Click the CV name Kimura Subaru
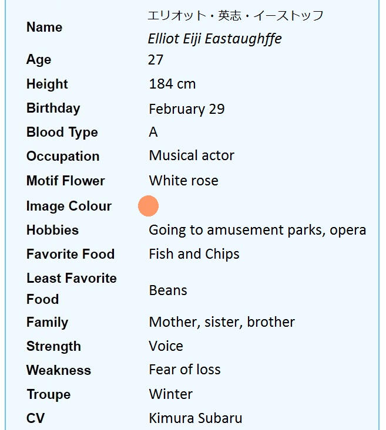This screenshot has height=430, width=386. [195, 418]
